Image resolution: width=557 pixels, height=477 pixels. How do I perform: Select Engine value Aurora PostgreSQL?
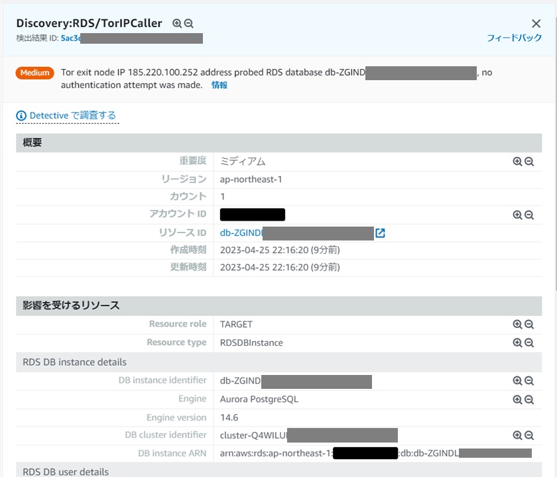pos(259,399)
